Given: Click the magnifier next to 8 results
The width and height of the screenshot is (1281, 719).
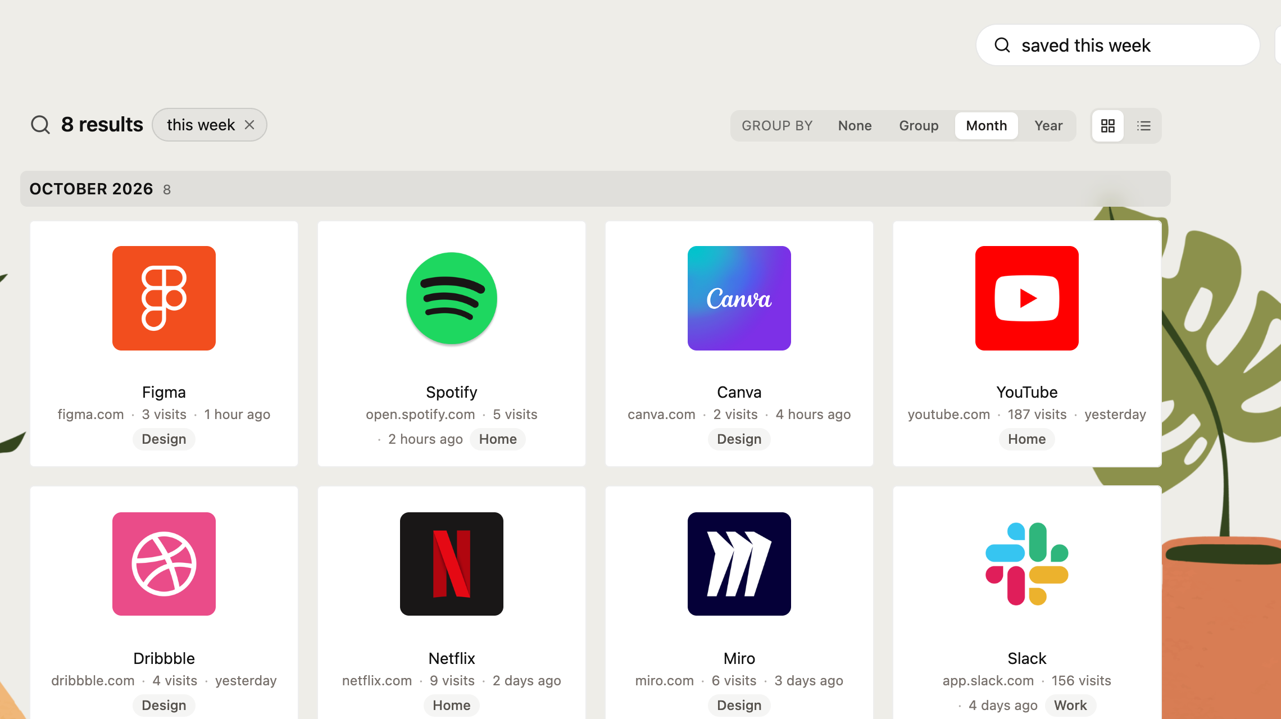Looking at the screenshot, I should [x=40, y=125].
